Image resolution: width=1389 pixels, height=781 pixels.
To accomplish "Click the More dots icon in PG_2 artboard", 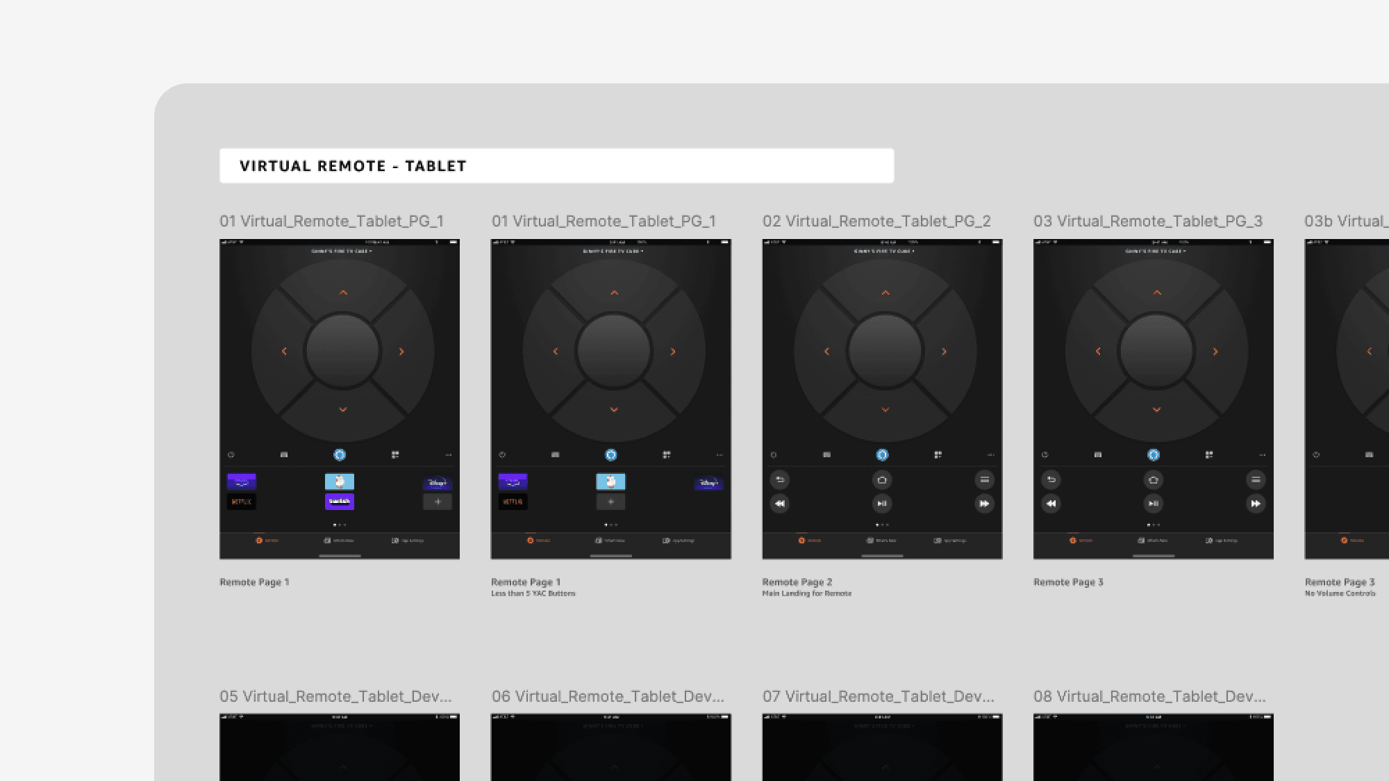I will [x=991, y=455].
